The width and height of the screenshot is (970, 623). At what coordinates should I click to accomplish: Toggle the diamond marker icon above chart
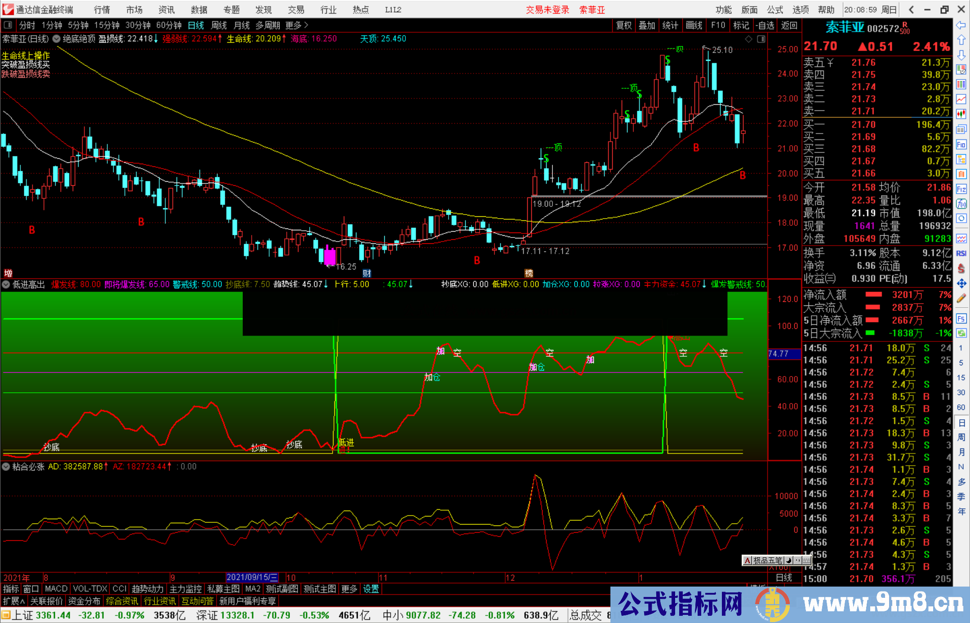coord(748,39)
